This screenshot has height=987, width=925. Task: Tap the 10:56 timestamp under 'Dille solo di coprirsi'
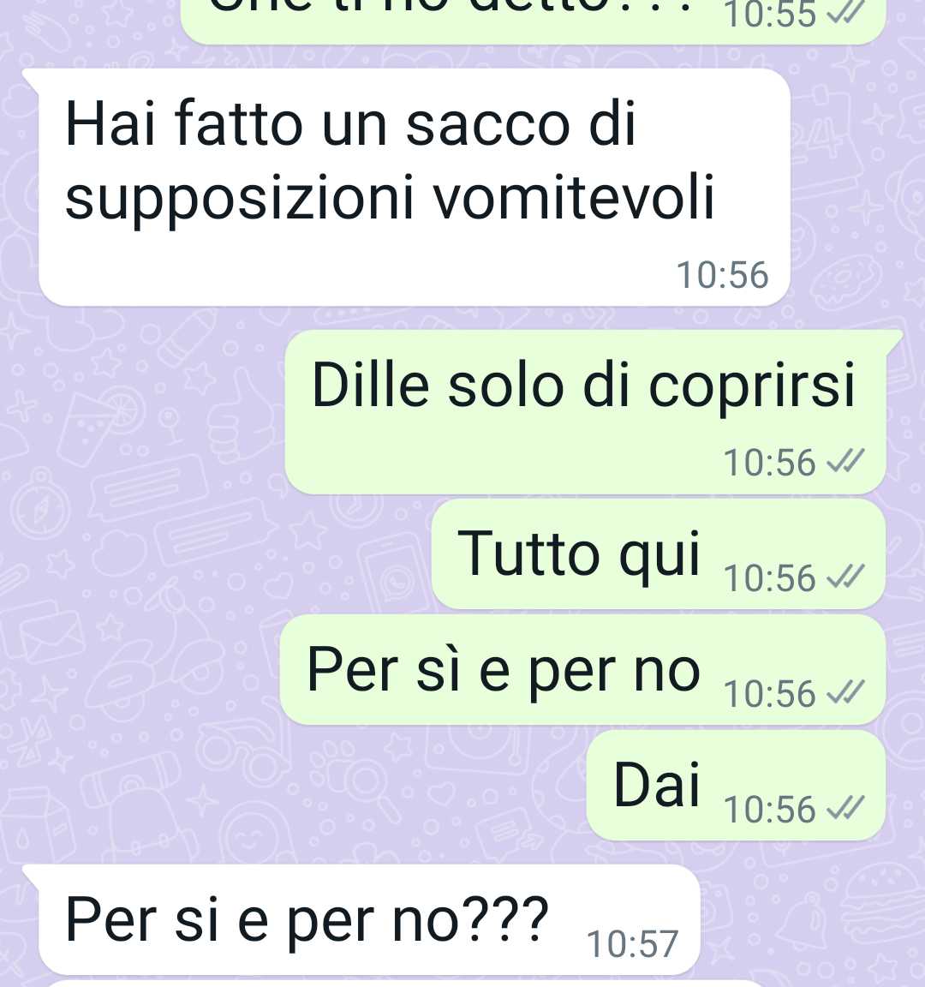pos(770,462)
